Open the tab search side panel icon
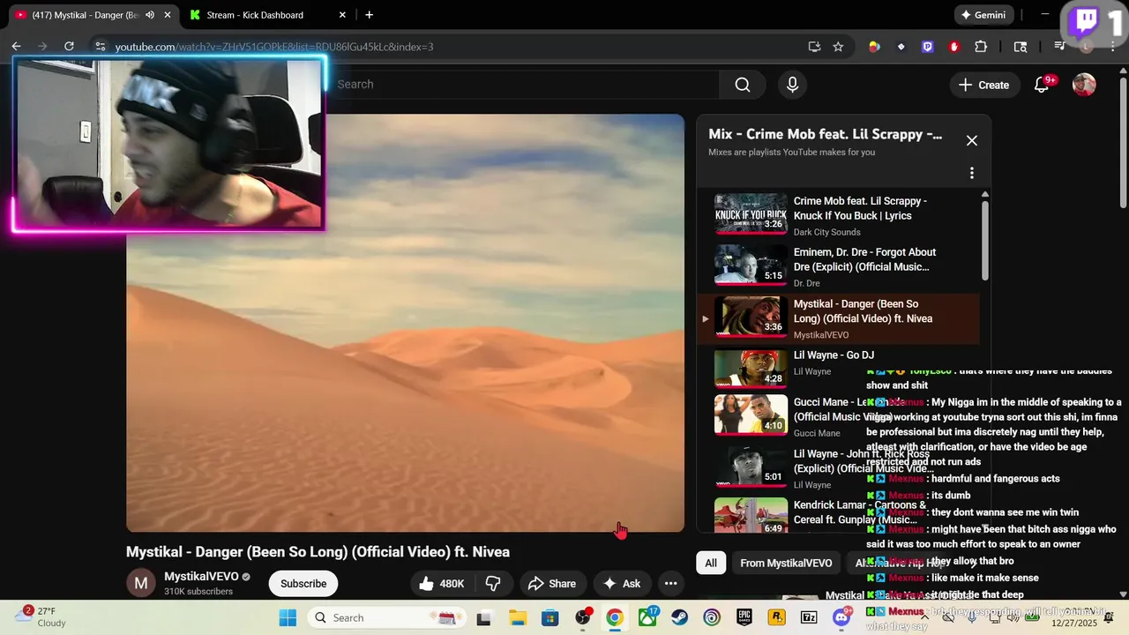This screenshot has width=1129, height=635. point(1021,47)
